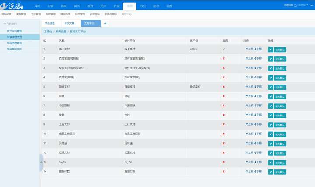
Task: Toggle the enabled checkmark for 线下支付
Action: [x=224, y=49]
